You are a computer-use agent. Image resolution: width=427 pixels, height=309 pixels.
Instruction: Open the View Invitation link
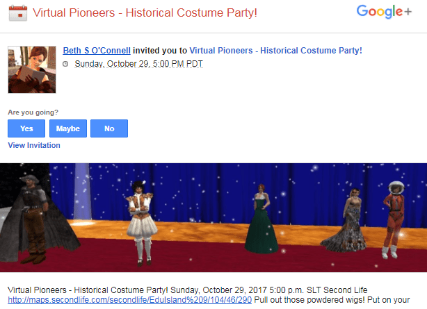(34, 145)
